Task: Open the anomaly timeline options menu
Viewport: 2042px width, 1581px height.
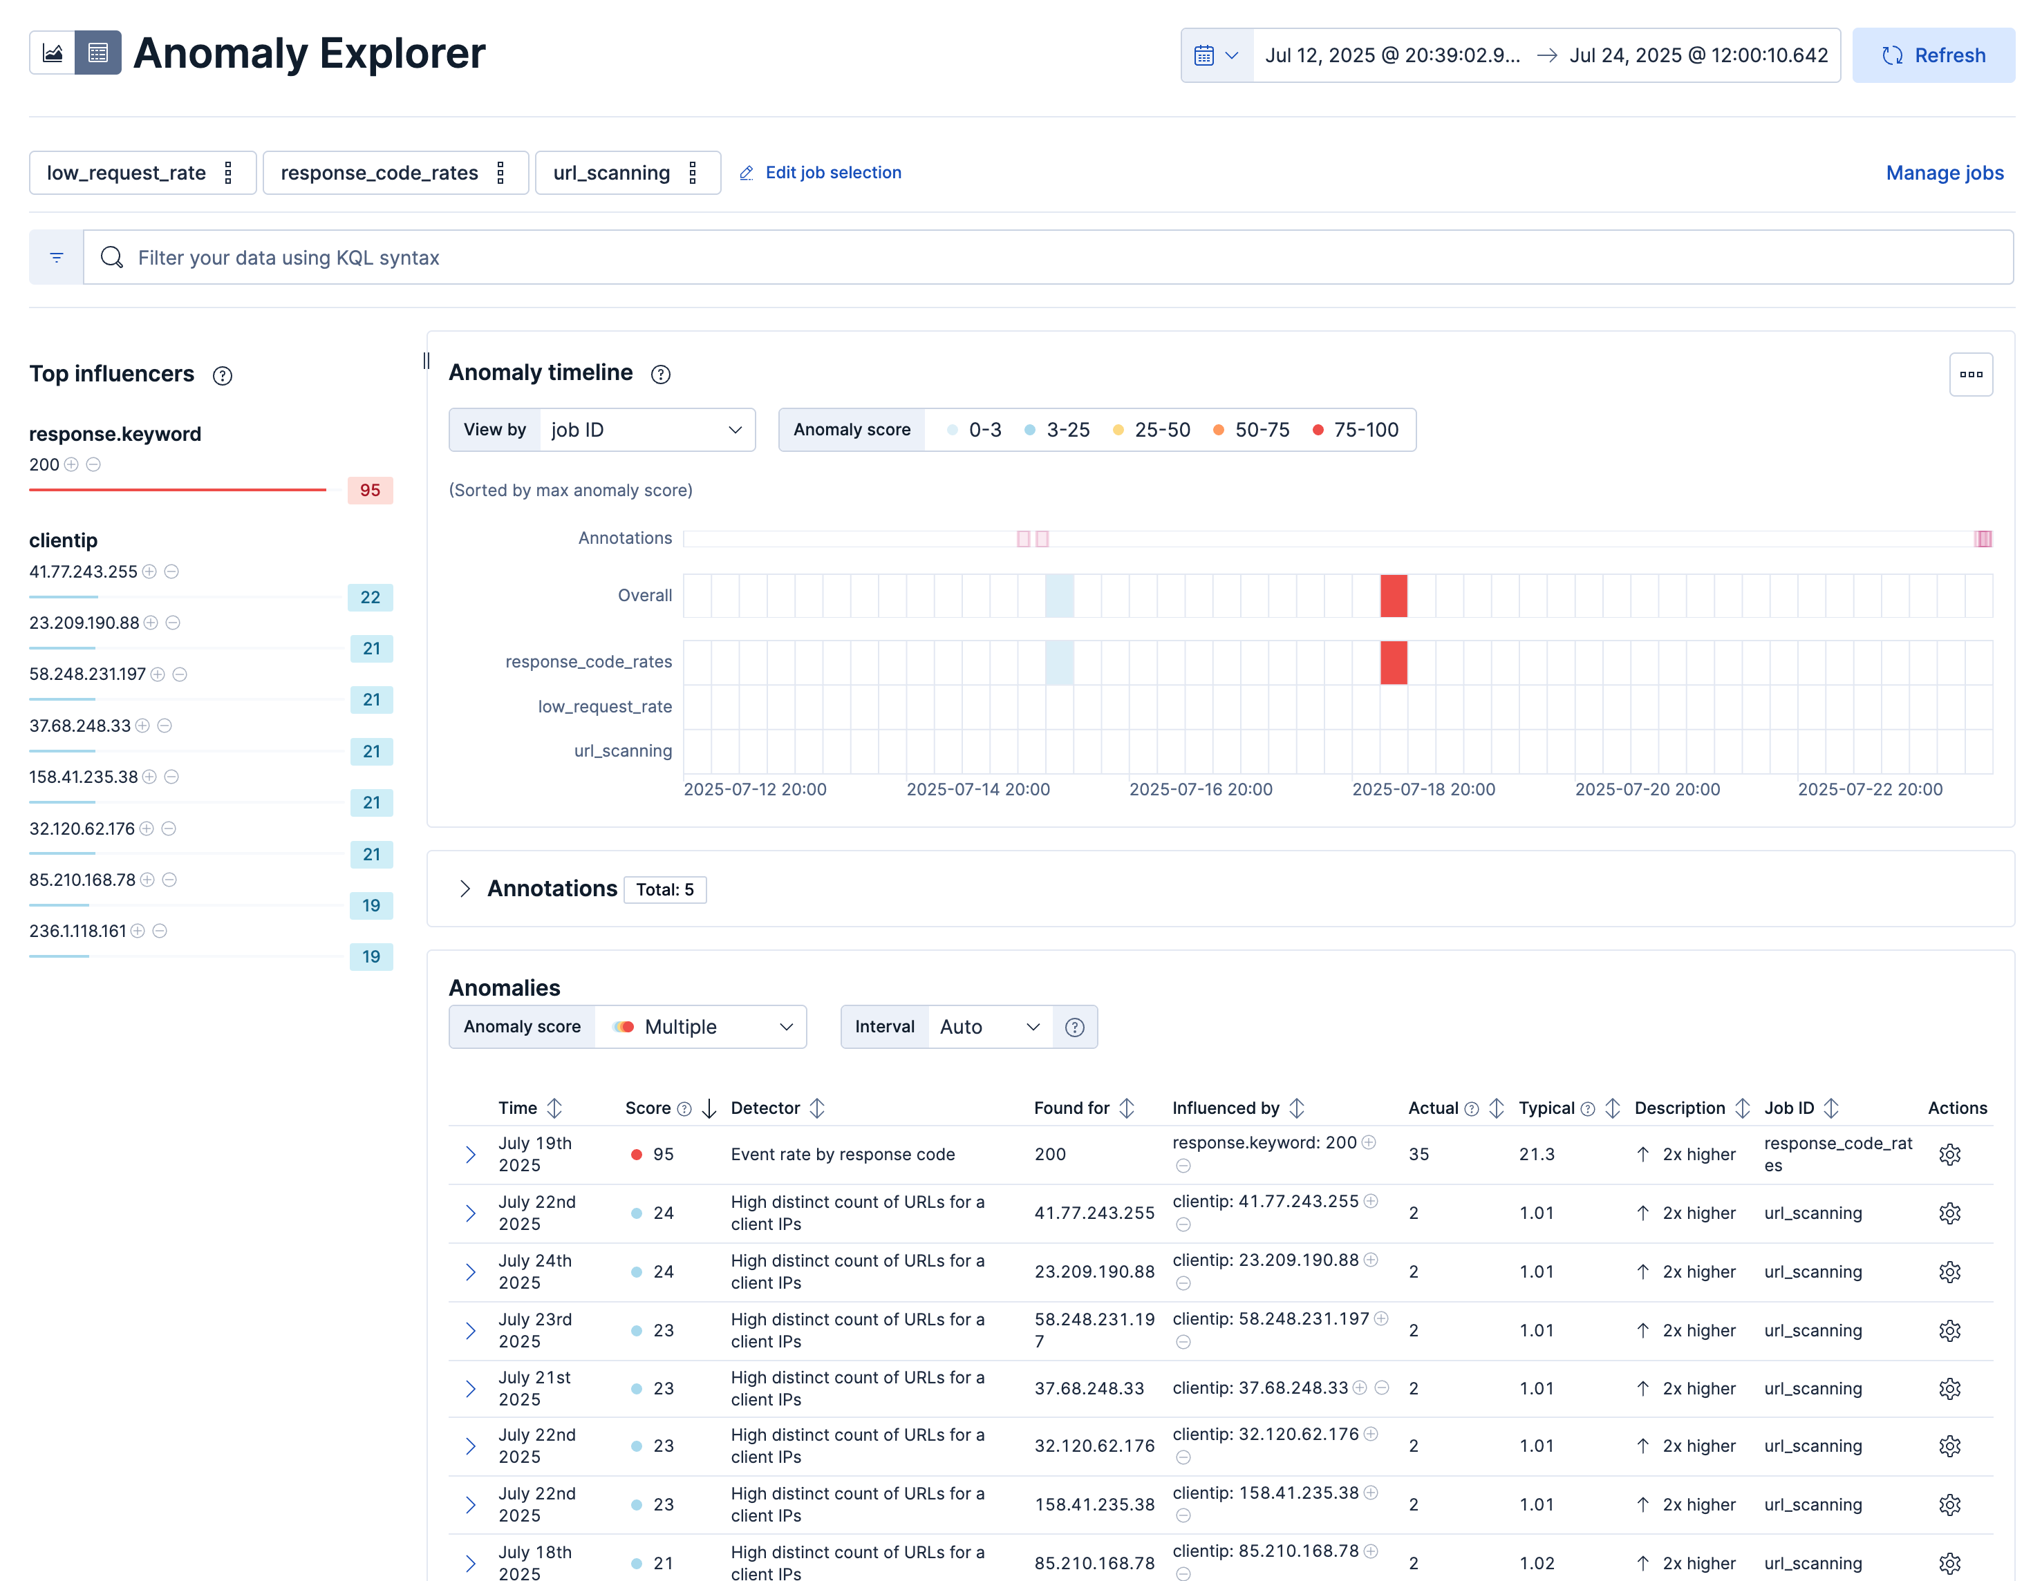Action: pyautogui.click(x=1971, y=374)
